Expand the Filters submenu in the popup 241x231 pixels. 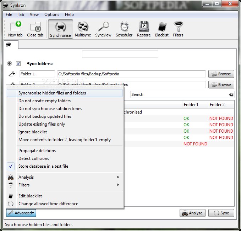point(65,185)
